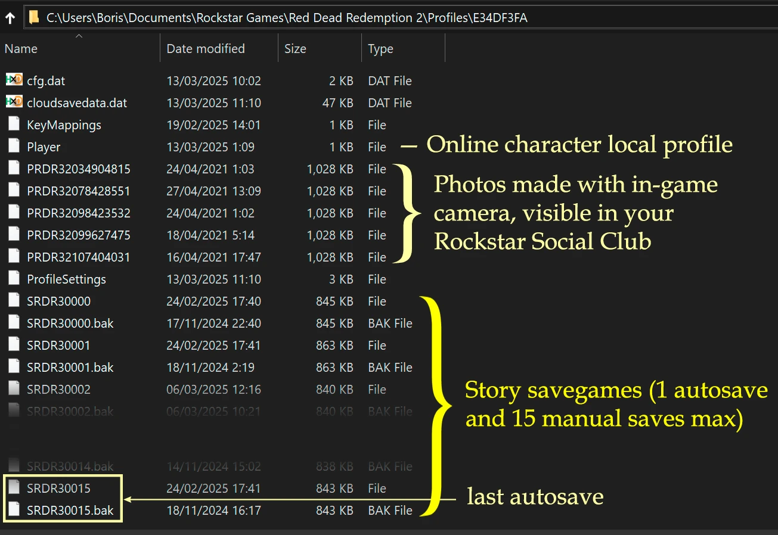Viewport: 778px width, 535px height.
Task: Sort by Date modified column header
Action: click(x=205, y=49)
